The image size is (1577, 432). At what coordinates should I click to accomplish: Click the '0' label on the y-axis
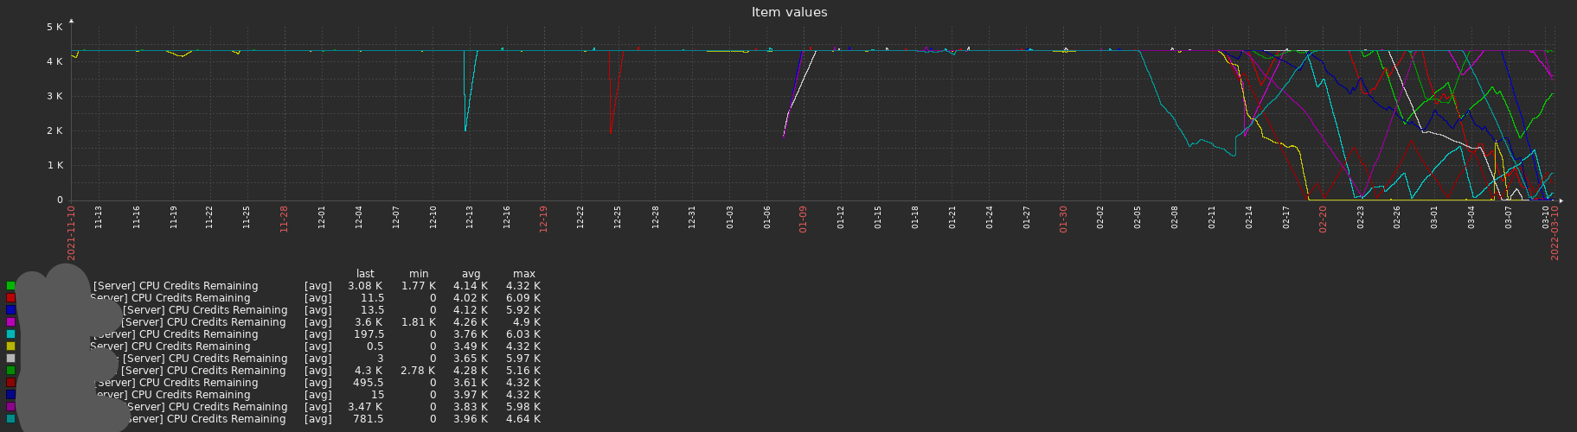tap(60, 200)
